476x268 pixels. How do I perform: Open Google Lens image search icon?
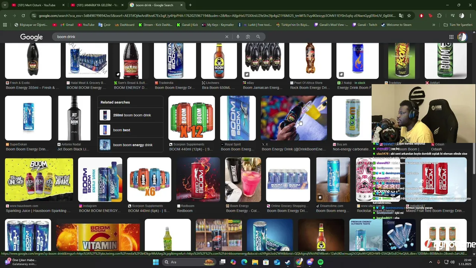point(248,37)
